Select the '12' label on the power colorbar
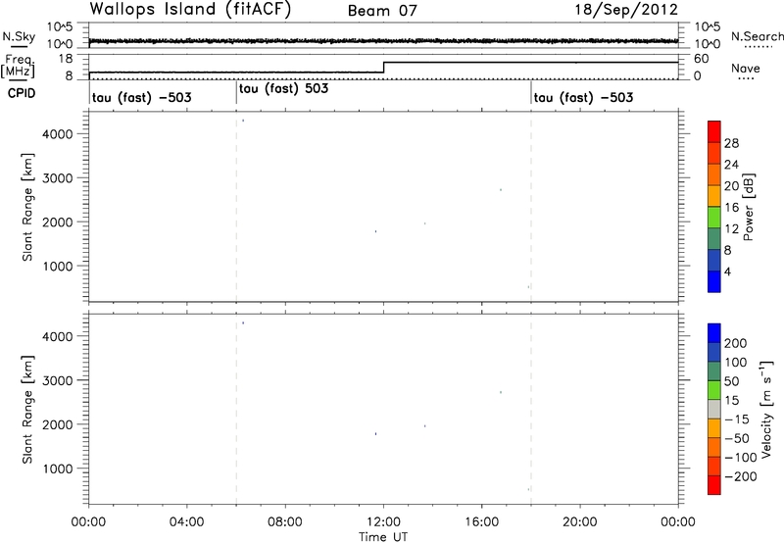 (x=731, y=229)
